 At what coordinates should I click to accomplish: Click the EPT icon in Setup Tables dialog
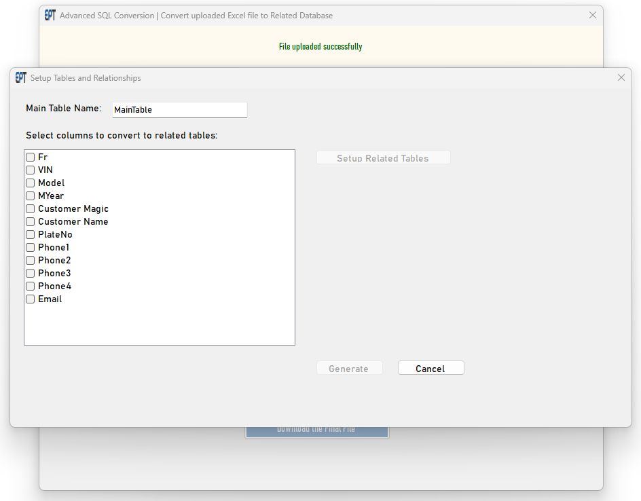click(20, 78)
